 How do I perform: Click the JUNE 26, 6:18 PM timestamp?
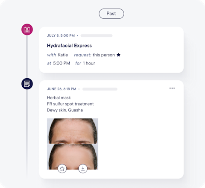pyautogui.click(x=61, y=89)
